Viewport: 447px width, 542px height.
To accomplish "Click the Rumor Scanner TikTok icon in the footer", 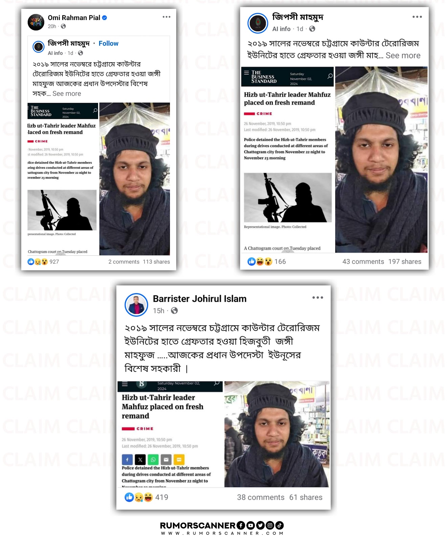I will [279, 525].
